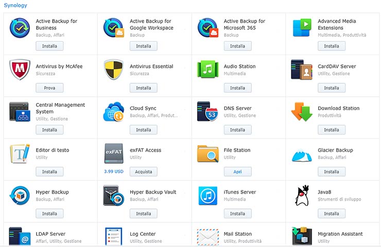Viewport: 381px width, 247px height.
Task: Open the Cloud Sync package icon
Action: [x=114, y=112]
